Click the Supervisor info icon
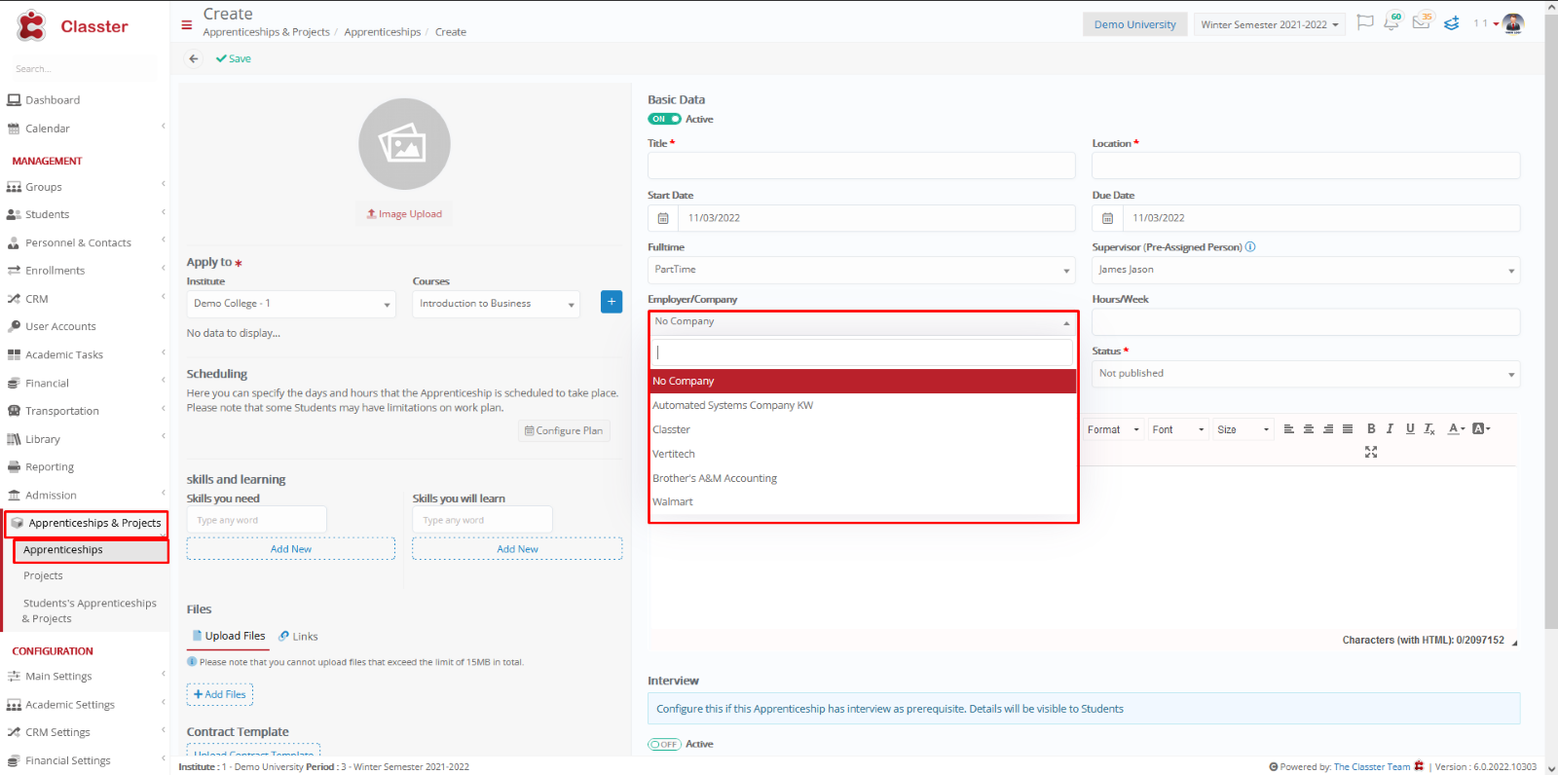 [1250, 246]
